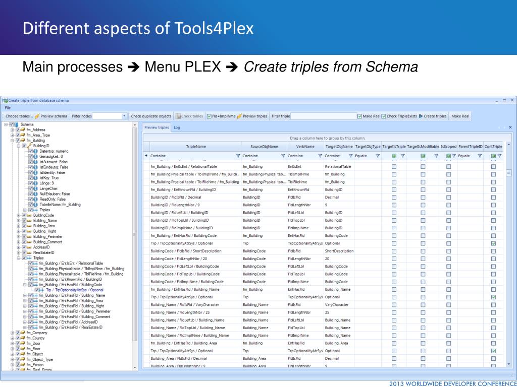Click info icon beside Datentyp: numeric

pos(36,151)
